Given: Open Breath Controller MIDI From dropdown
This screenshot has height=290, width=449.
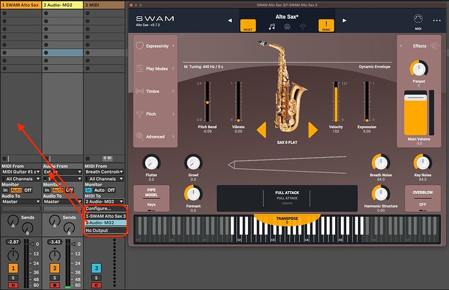Looking at the screenshot, I should pos(104,172).
